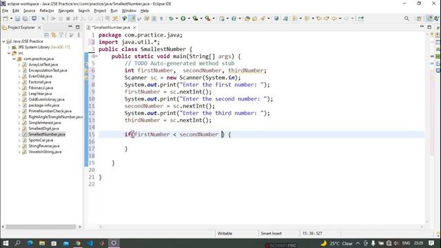Click the taskbar search icon
The width and height of the screenshot is (441, 248).
pyautogui.click(x=17, y=243)
